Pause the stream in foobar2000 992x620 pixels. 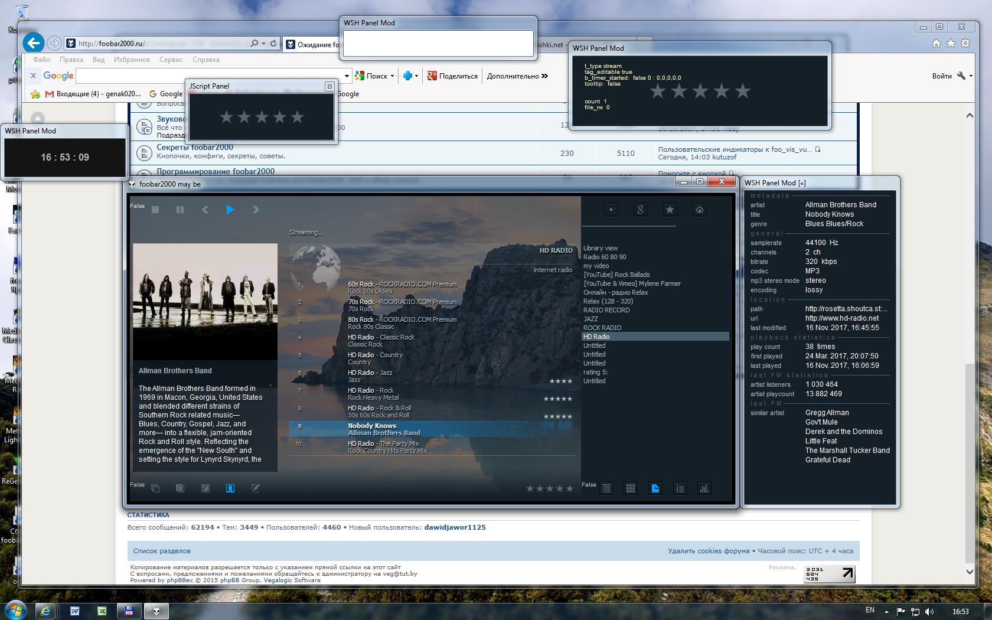(180, 210)
